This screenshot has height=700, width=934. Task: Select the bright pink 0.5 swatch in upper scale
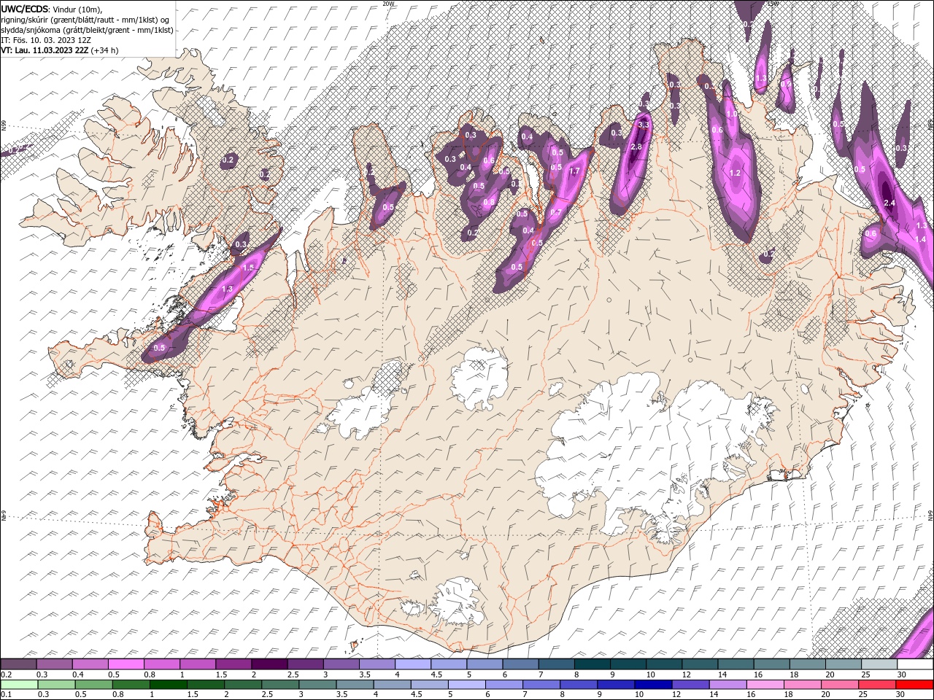point(126,664)
